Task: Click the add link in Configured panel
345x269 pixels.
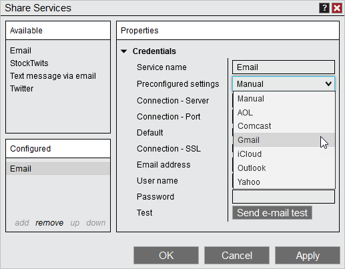Action: pyautogui.click(x=22, y=223)
